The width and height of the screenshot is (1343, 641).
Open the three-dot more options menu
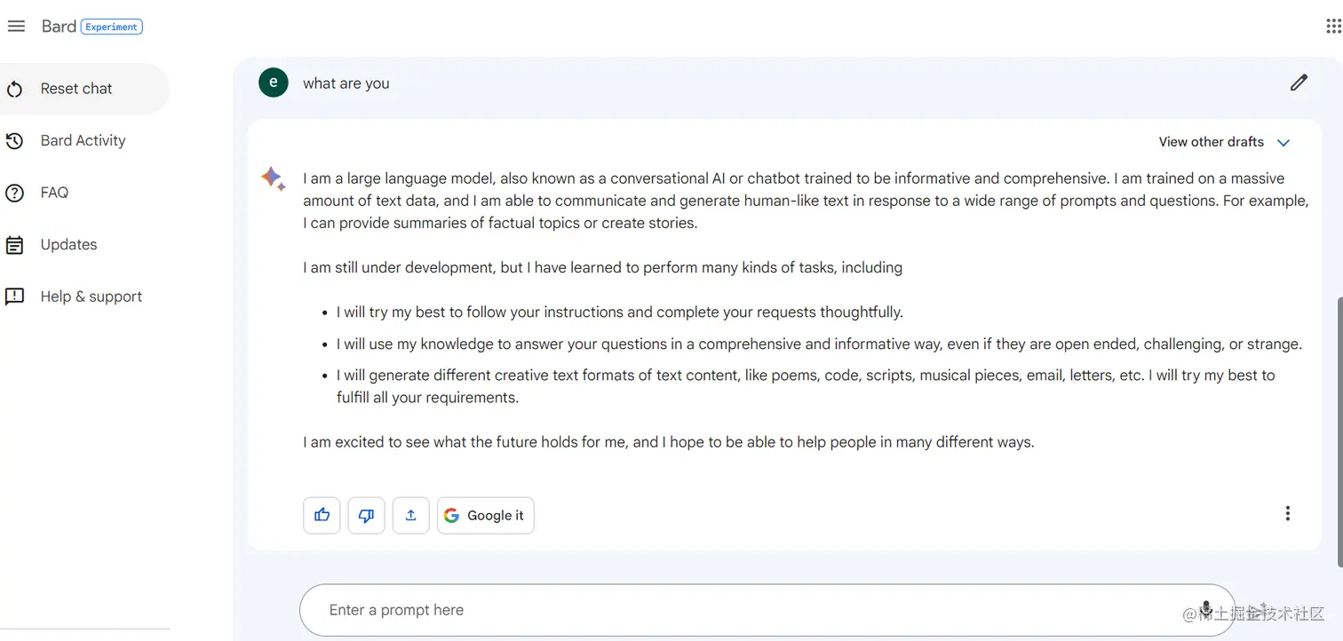tap(1287, 513)
